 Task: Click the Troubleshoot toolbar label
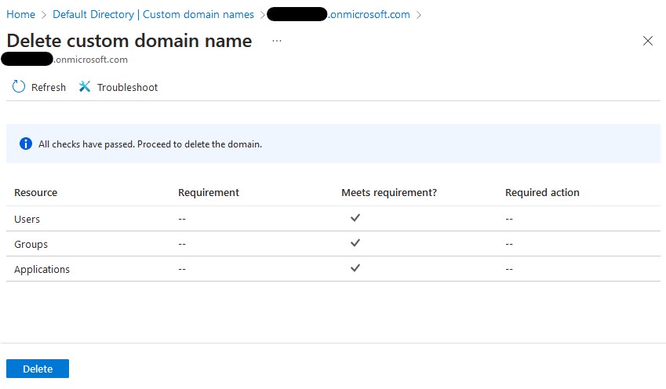click(x=127, y=88)
